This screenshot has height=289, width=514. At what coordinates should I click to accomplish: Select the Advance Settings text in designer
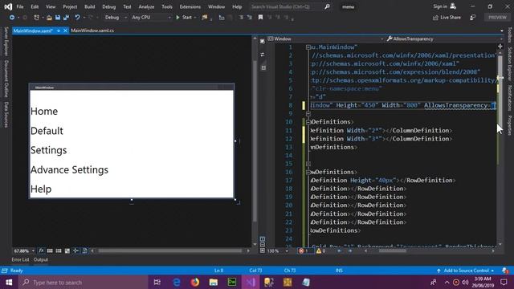click(69, 169)
